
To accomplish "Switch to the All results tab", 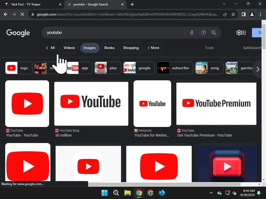I will point(50,48).
